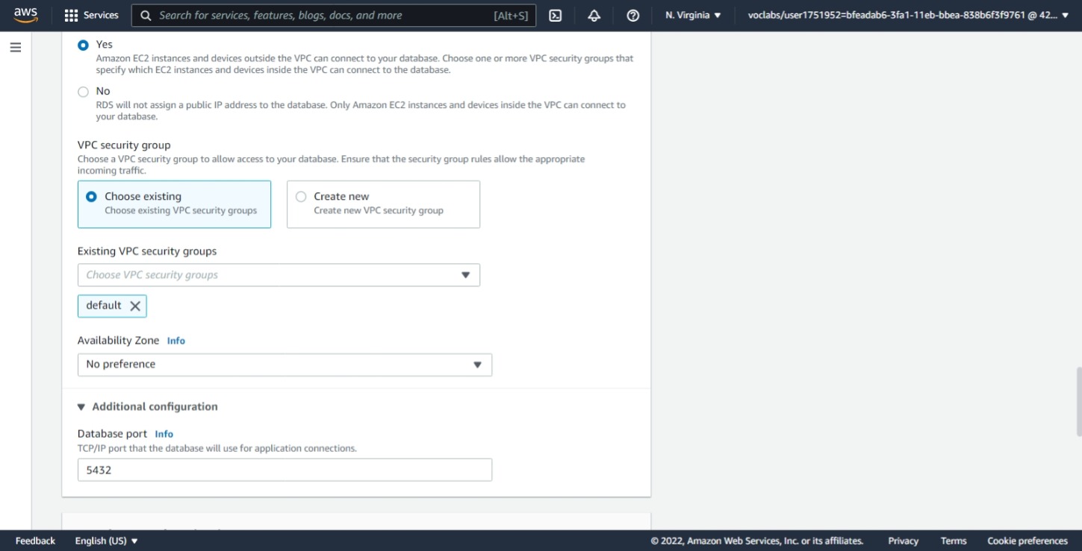Open the help question mark icon
This screenshot has height=551, width=1082.
632,14
